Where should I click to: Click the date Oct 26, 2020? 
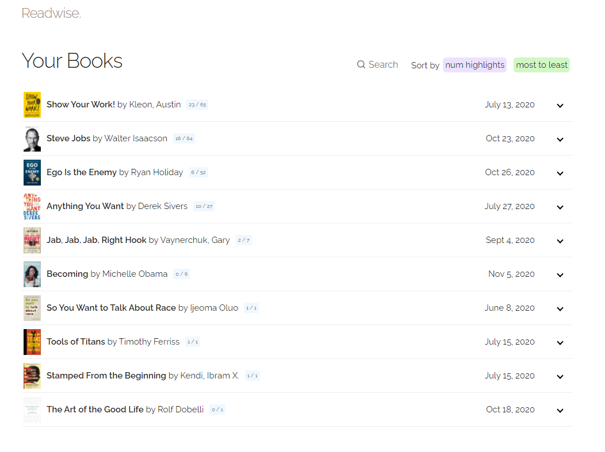pos(510,173)
